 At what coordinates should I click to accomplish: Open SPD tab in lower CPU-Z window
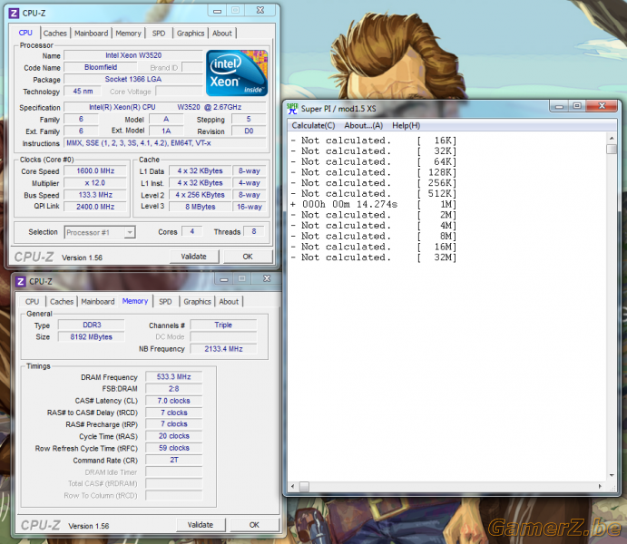(165, 302)
